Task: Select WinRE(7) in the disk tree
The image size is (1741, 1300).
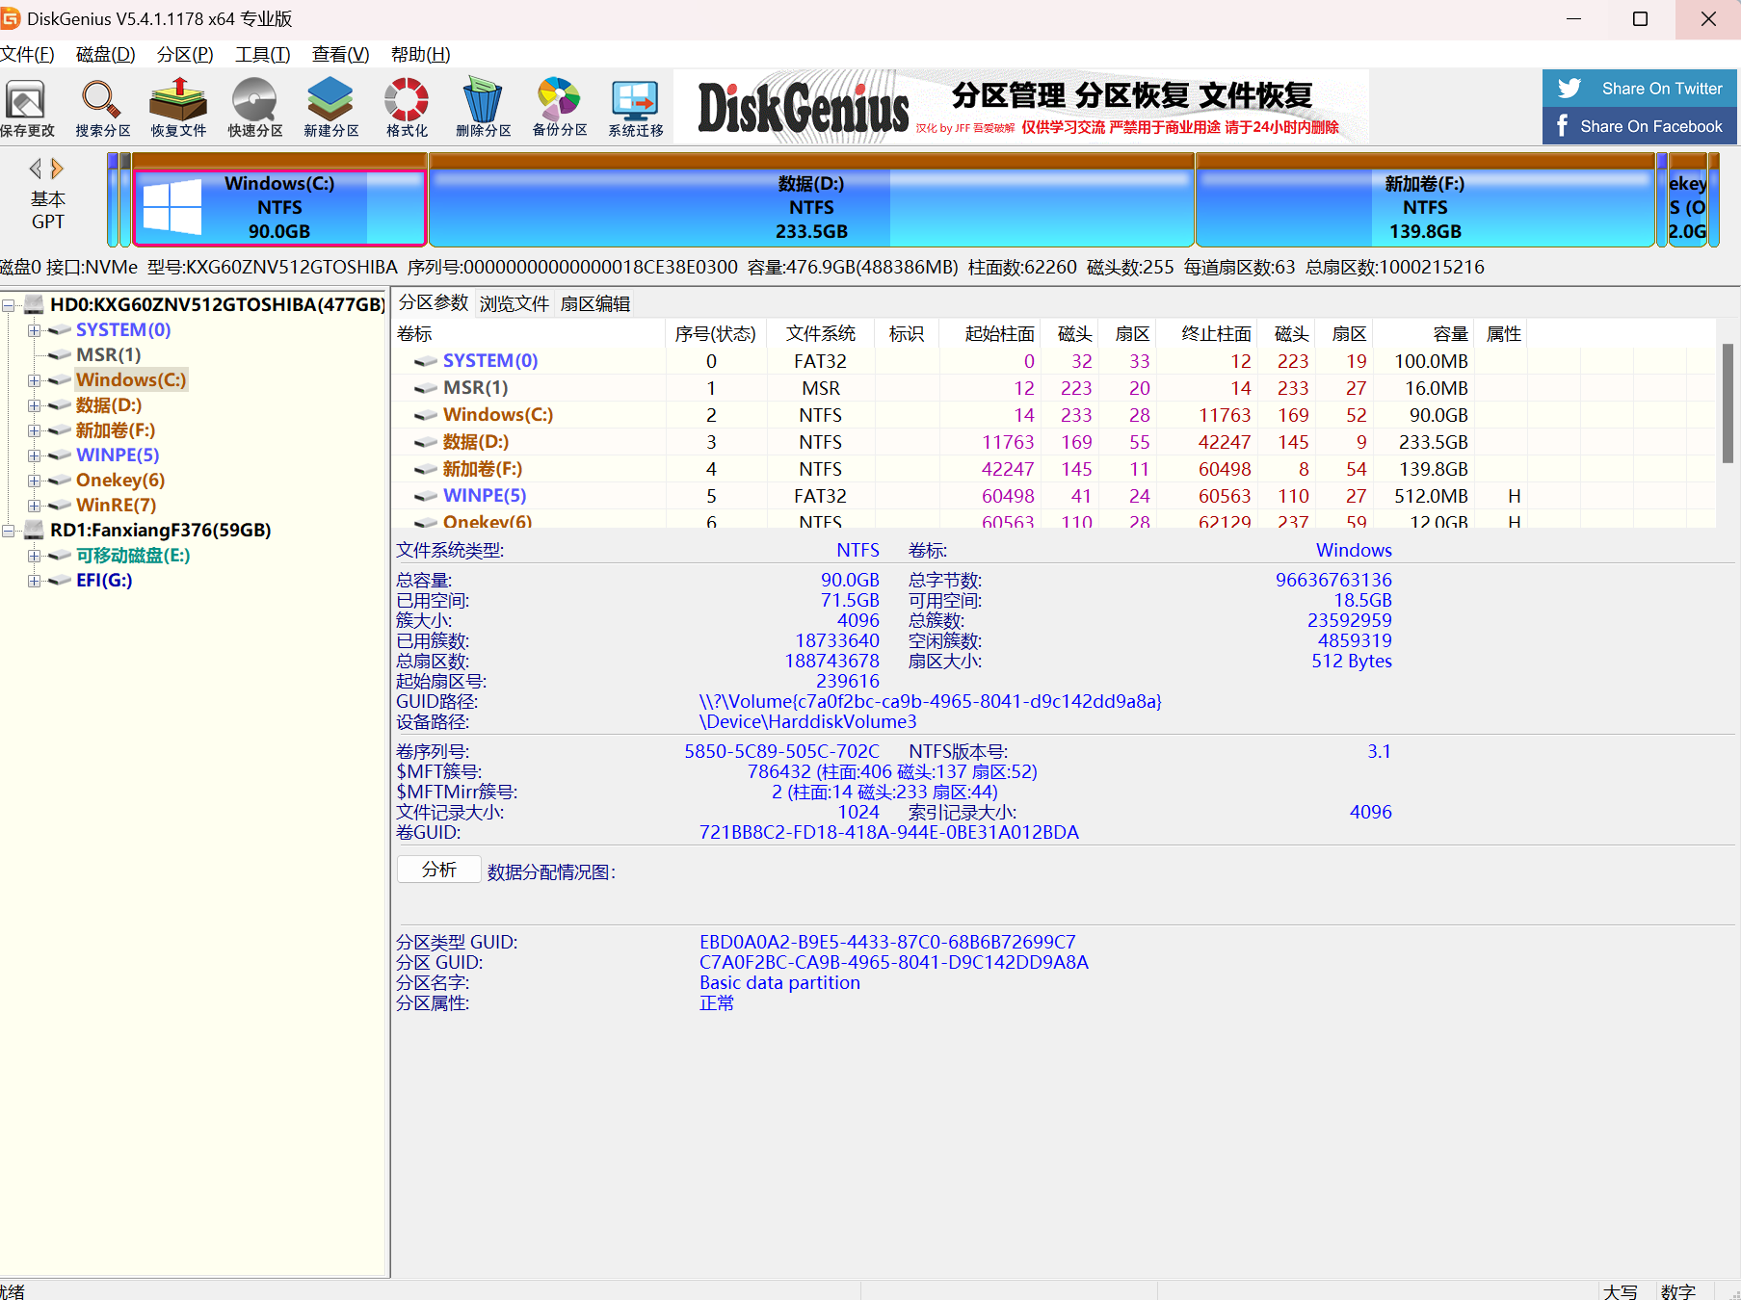Action: point(116,506)
